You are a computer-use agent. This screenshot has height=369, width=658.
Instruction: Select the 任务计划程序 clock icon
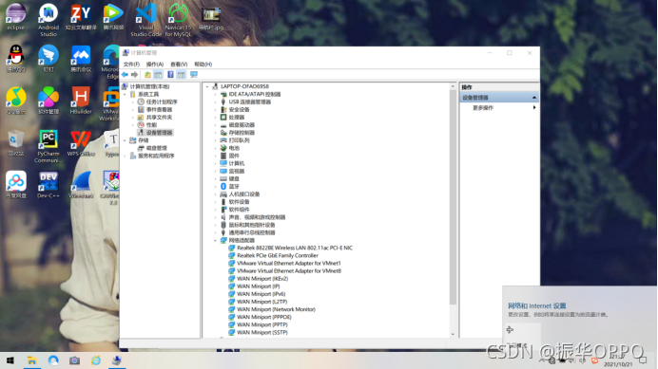(x=141, y=101)
